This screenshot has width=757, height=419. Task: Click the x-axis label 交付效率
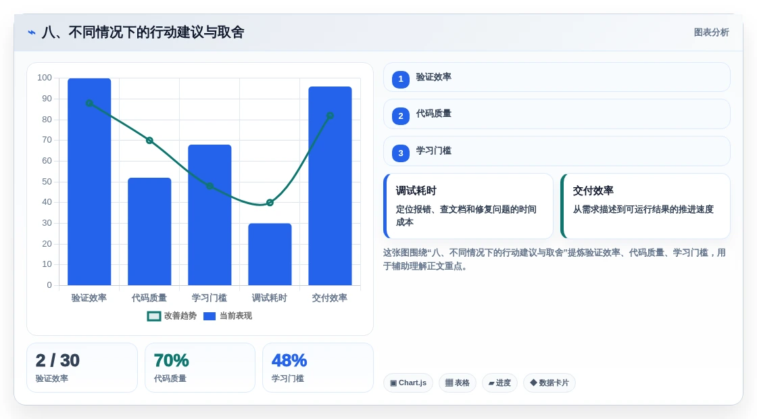tap(331, 298)
